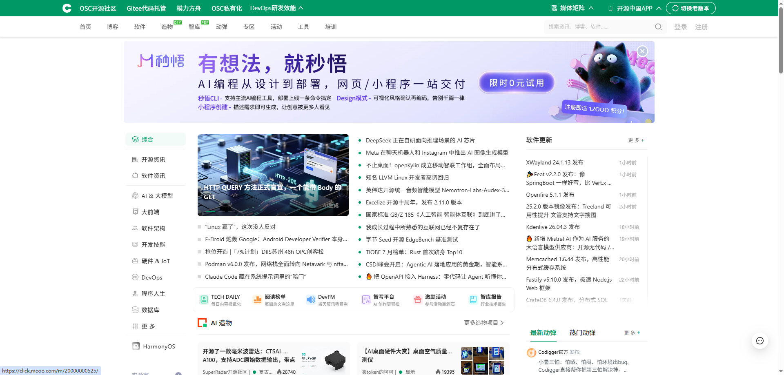Click 更多+ beside 软件更新
The image size is (784, 375).
coord(636,140)
